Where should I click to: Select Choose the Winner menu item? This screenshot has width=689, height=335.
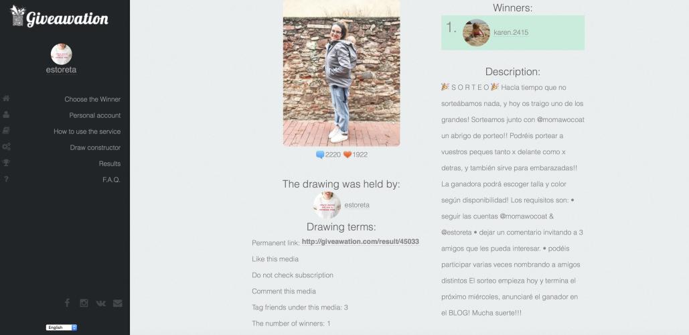pyautogui.click(x=92, y=99)
